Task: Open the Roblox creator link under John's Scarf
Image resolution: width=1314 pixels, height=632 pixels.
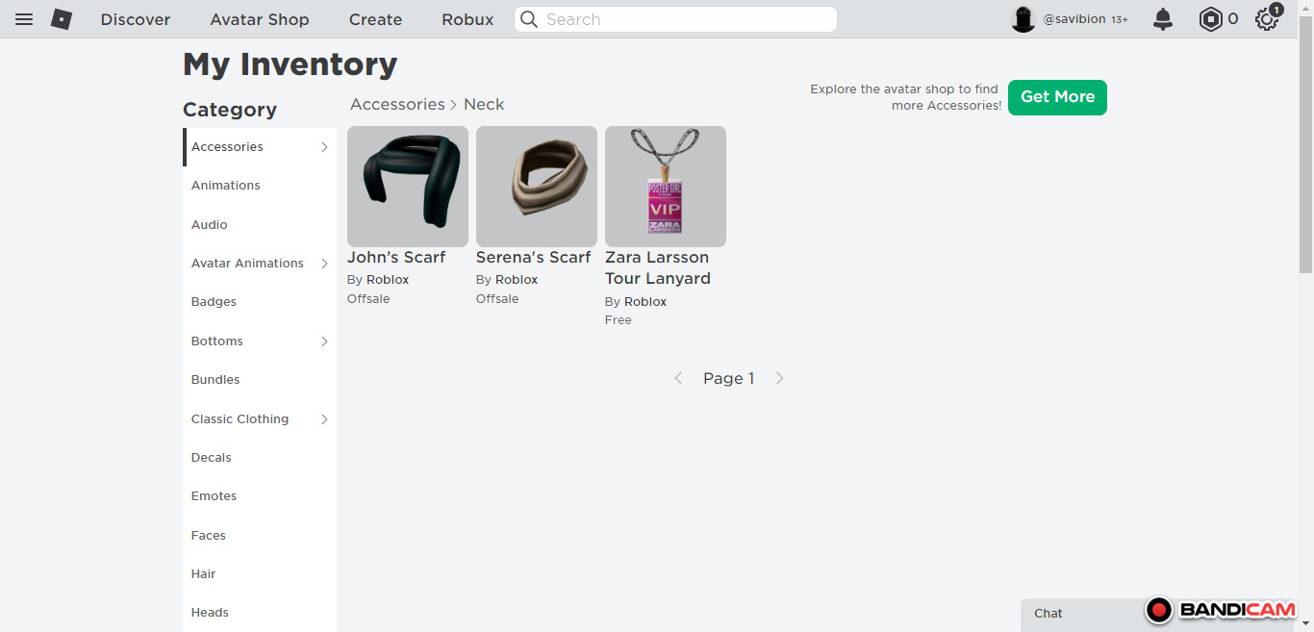Action: click(x=388, y=280)
